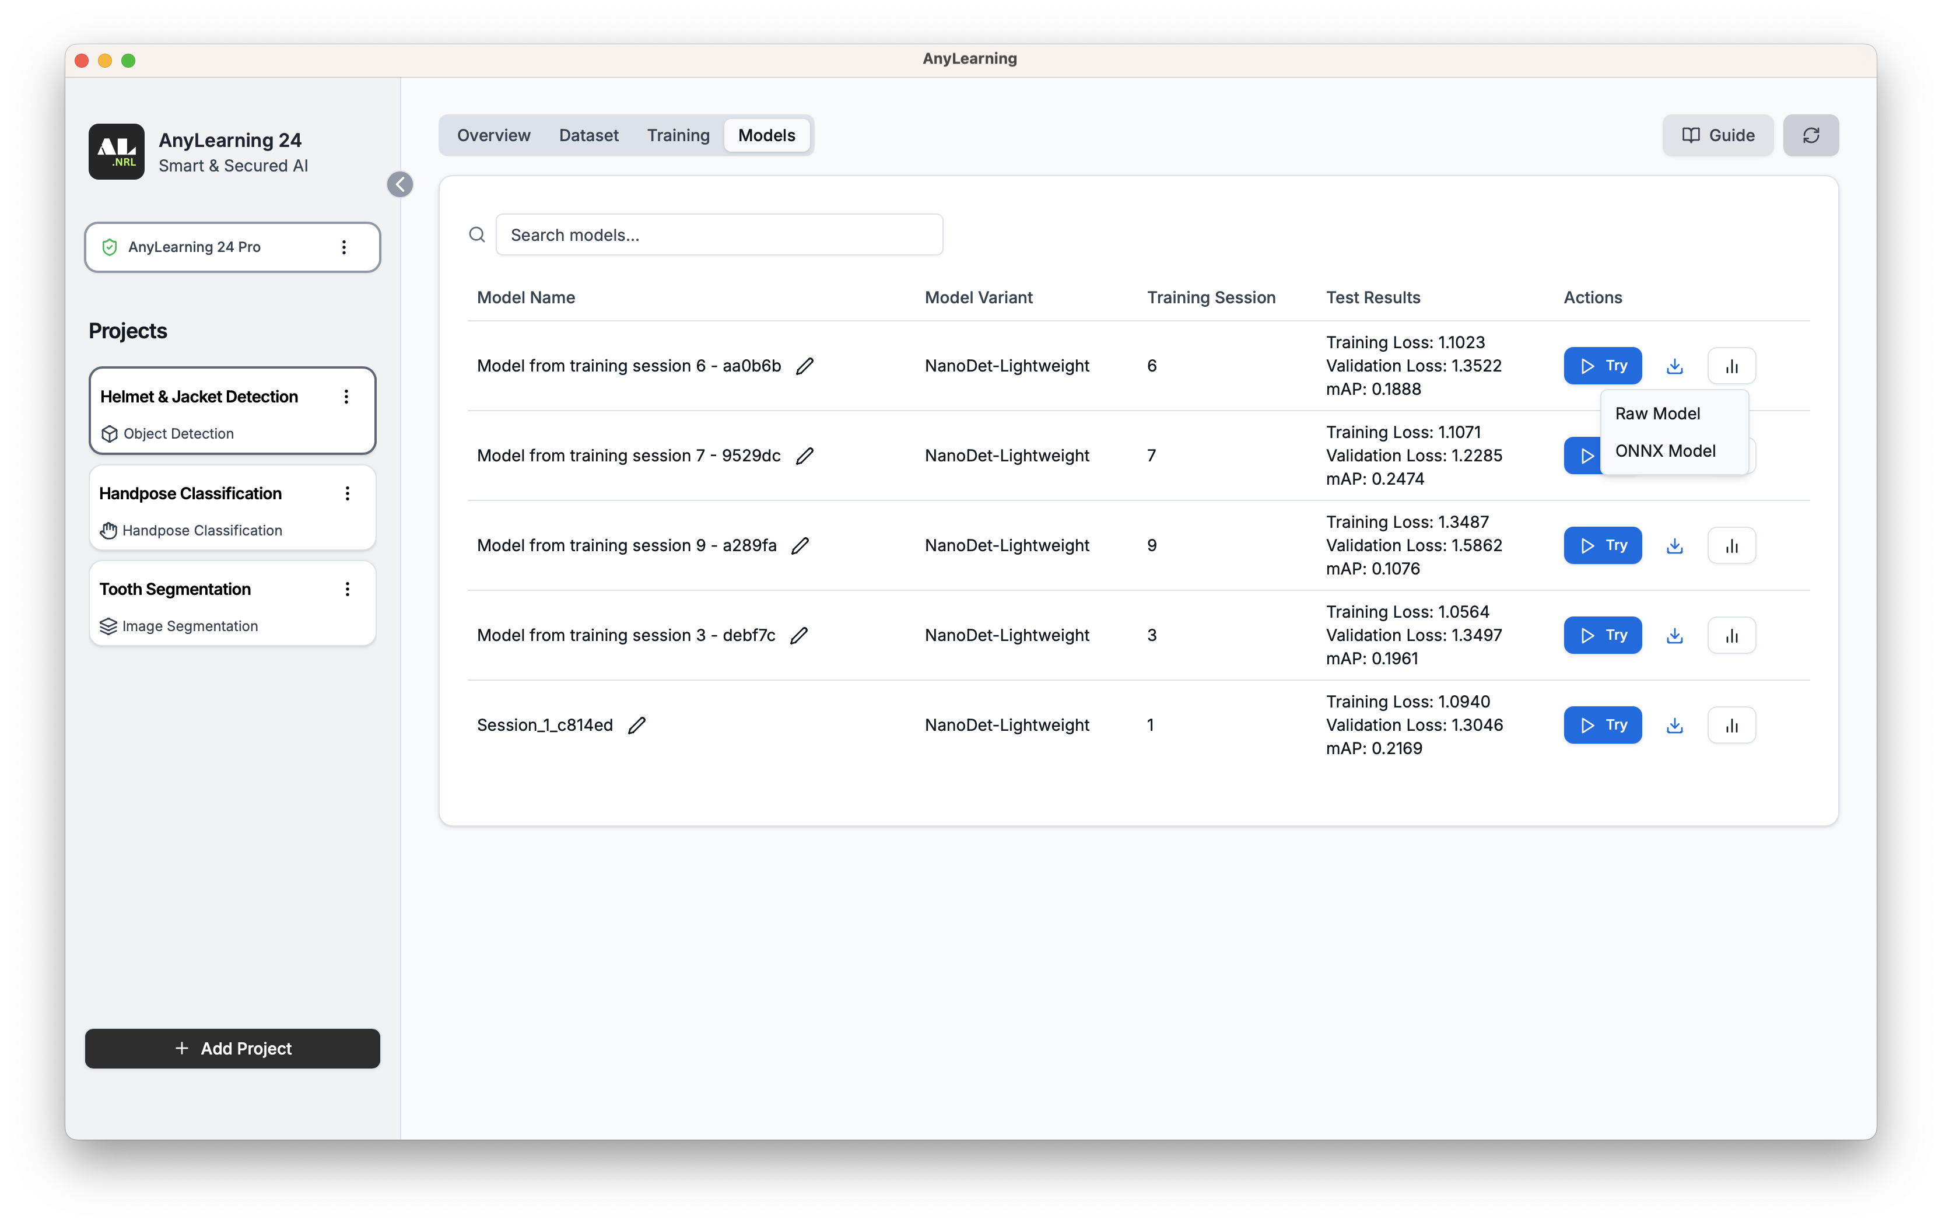Rename model from training session 3 debf7c
1942x1226 pixels.
(x=798, y=636)
